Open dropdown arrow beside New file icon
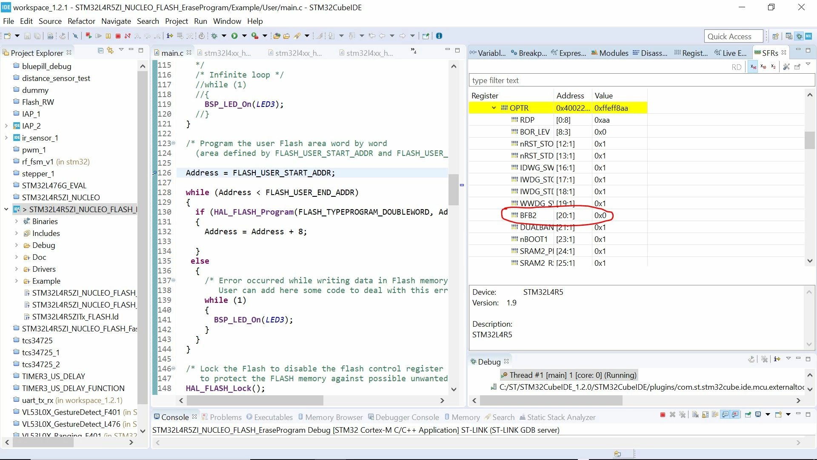 point(17,36)
